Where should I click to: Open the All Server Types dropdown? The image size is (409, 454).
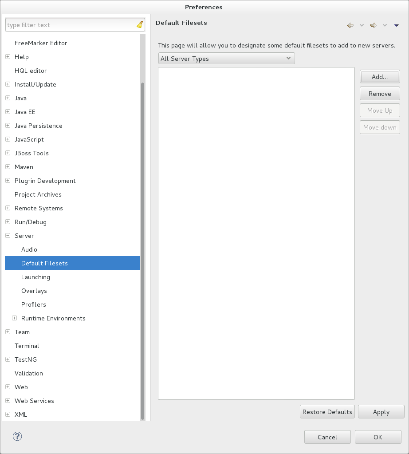226,58
